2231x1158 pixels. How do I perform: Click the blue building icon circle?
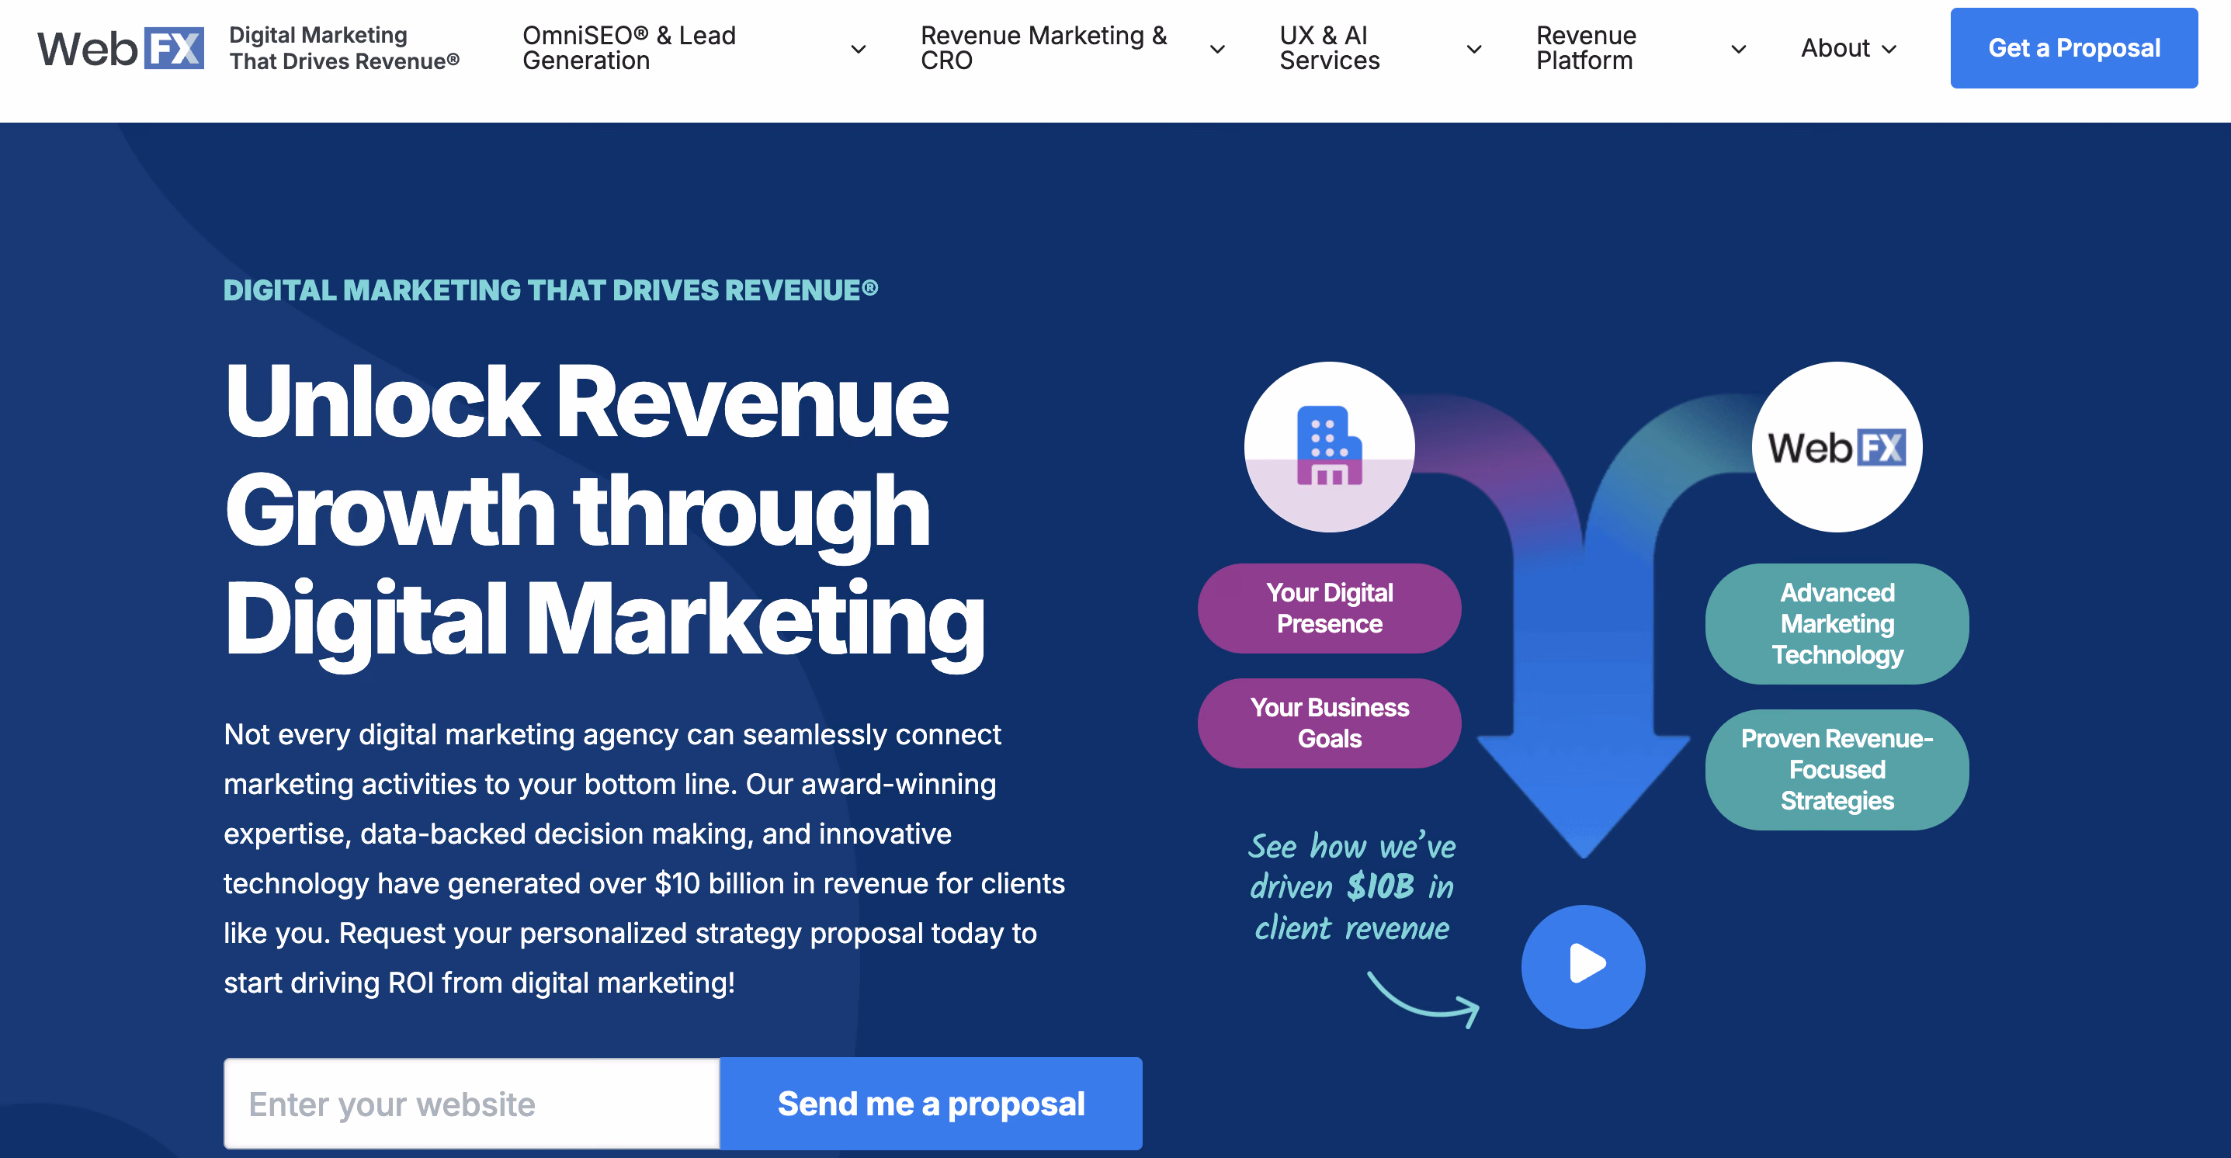[1328, 447]
